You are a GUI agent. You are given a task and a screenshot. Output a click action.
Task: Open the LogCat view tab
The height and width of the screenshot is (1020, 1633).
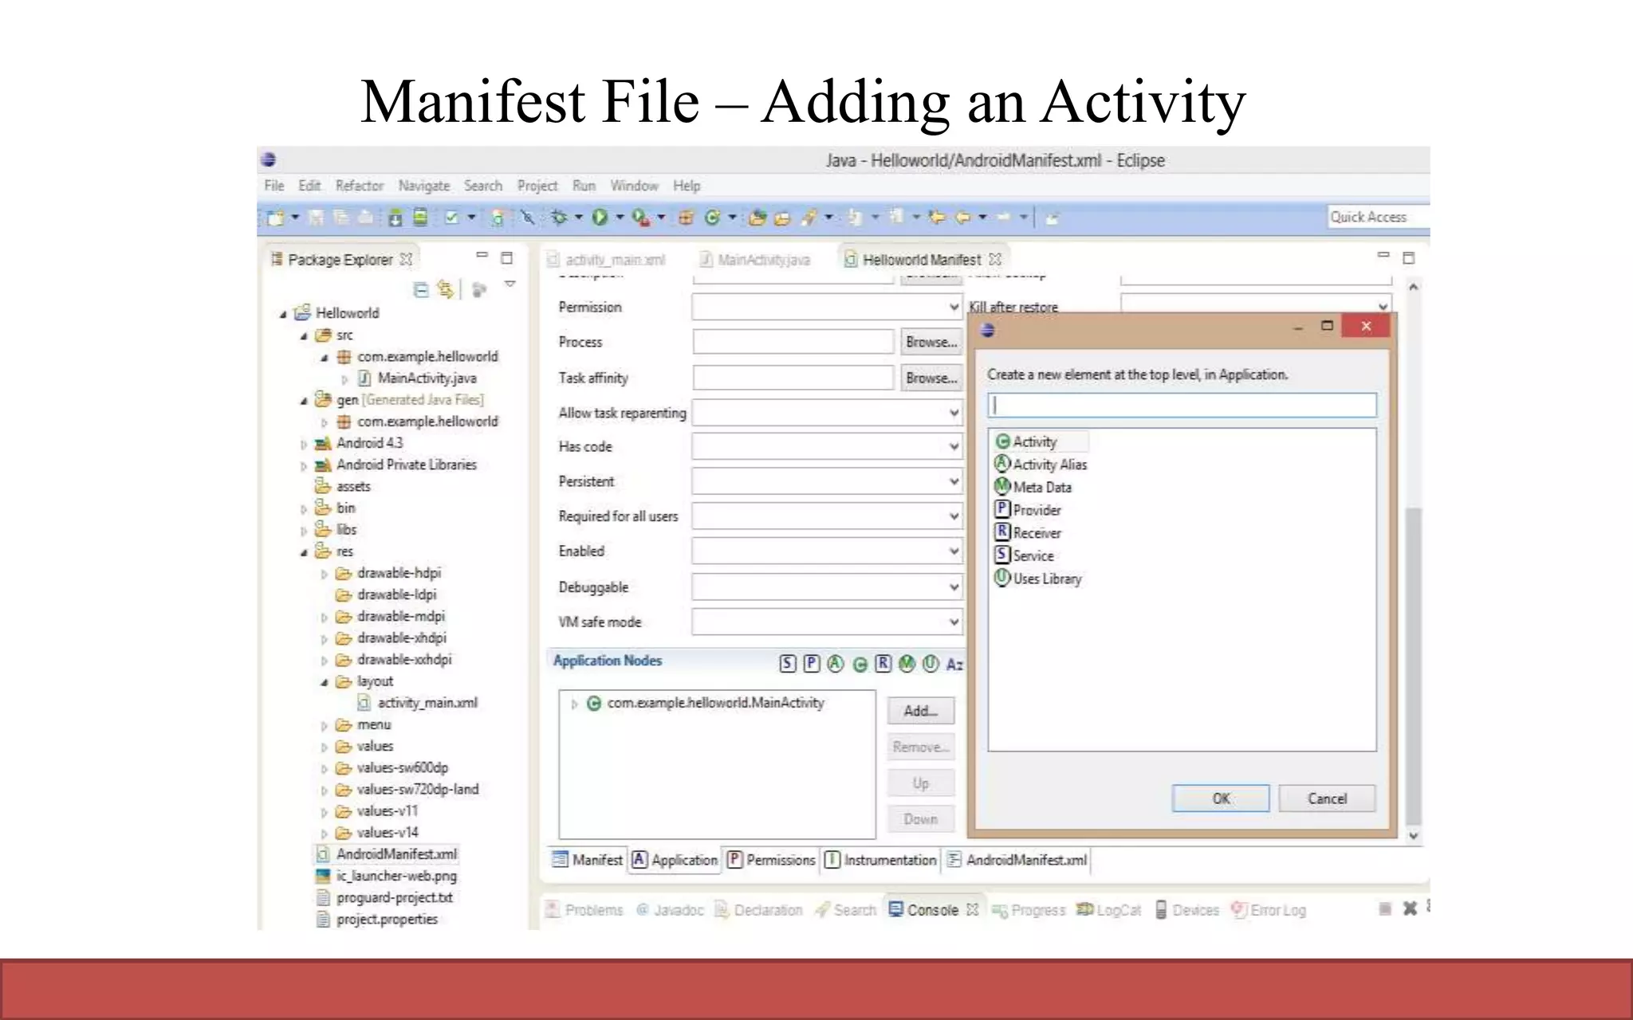tap(1109, 909)
